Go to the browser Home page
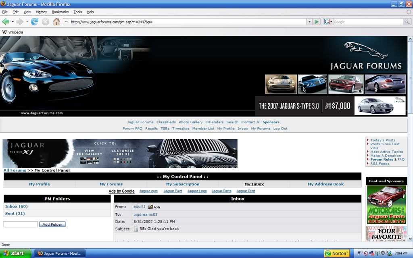The height and width of the screenshot is (258, 413). tap(56, 22)
